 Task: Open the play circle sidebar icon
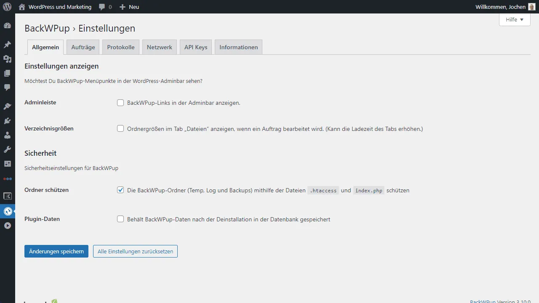pyautogui.click(x=7, y=226)
